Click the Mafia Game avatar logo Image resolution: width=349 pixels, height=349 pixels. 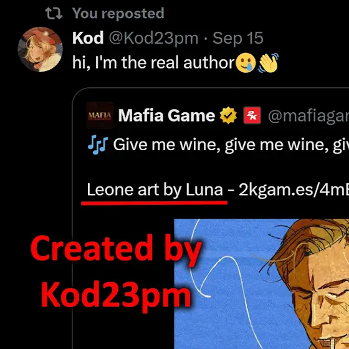(x=100, y=115)
